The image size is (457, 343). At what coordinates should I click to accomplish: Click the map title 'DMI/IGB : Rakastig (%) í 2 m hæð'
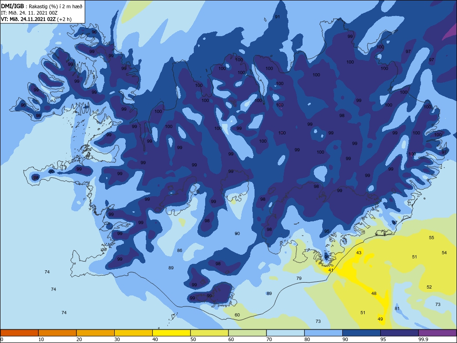click(42, 6)
